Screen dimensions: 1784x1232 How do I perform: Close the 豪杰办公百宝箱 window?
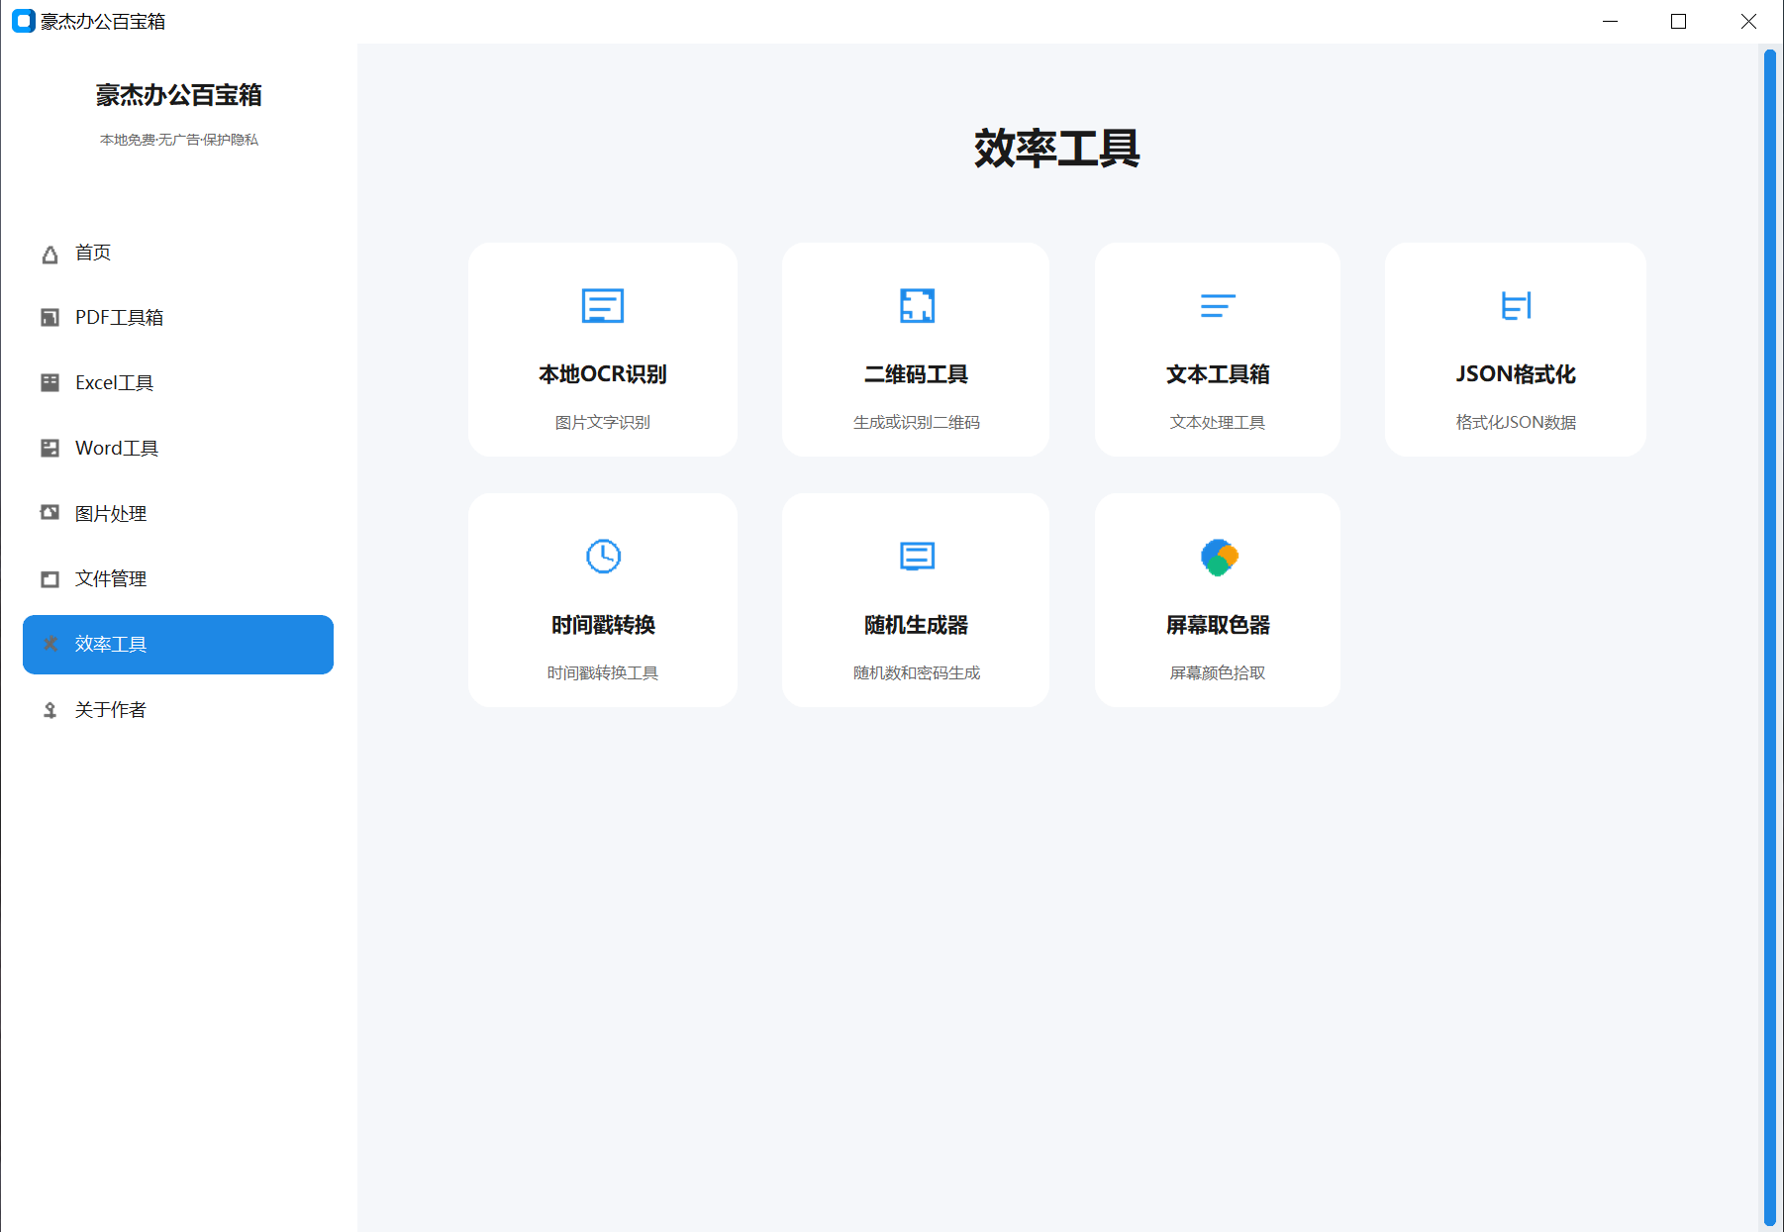point(1748,21)
